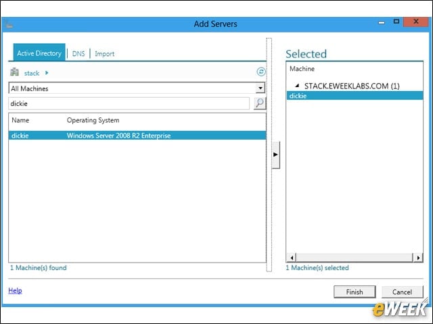Click the Finish button

point(355,292)
